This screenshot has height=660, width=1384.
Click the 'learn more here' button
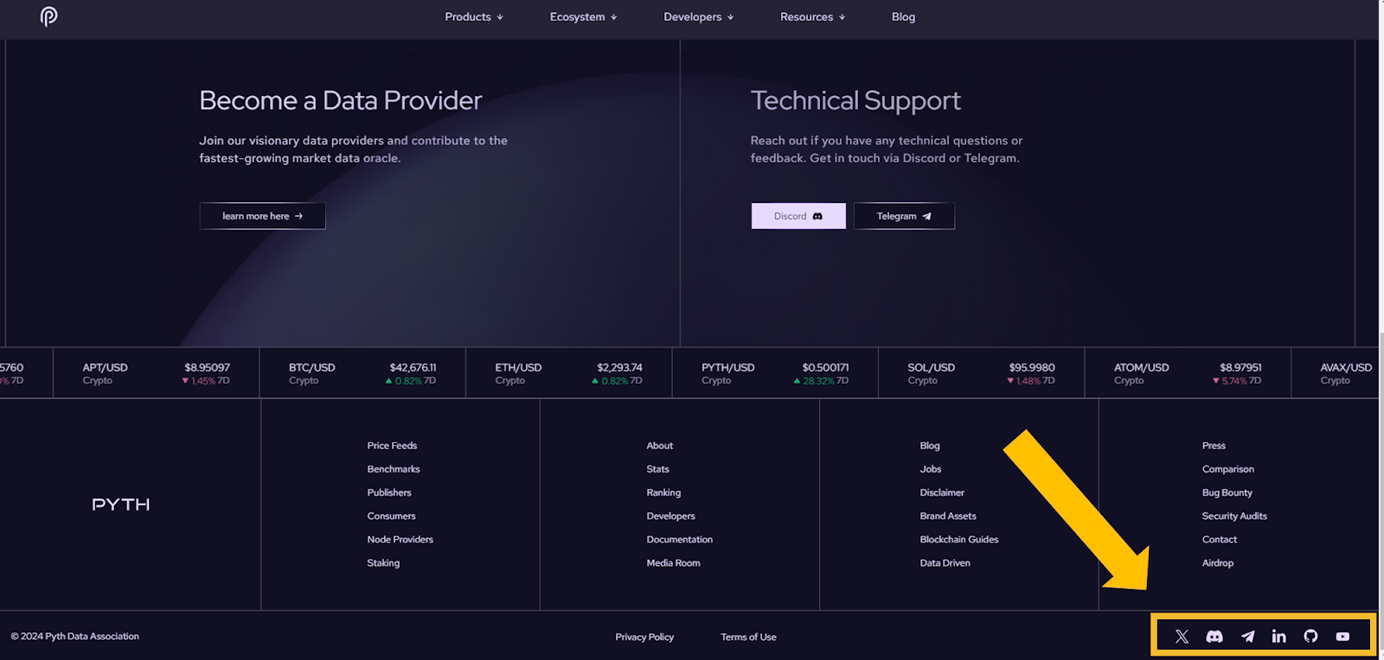click(263, 216)
